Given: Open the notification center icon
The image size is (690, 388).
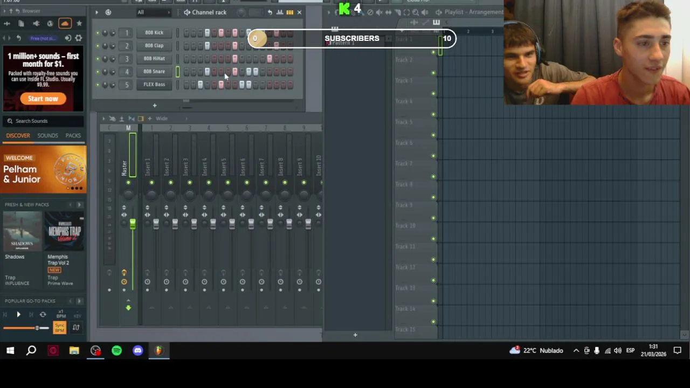Looking at the screenshot, I should 678,351.
